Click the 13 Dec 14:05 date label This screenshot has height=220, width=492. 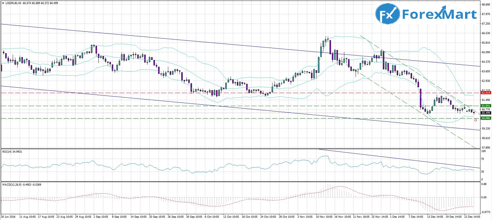(435, 217)
